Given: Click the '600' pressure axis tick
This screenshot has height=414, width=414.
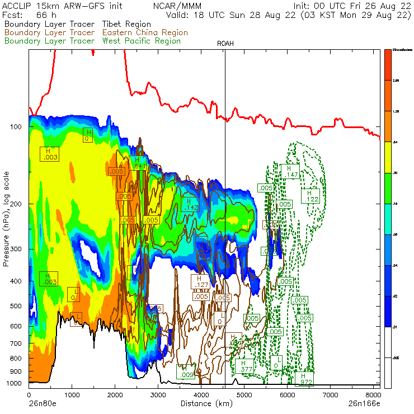Looking at the screenshot, I should (16, 326).
